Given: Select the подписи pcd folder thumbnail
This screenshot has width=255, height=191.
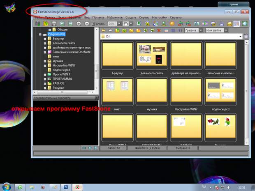Looking at the screenshot, I should pos(220,92).
